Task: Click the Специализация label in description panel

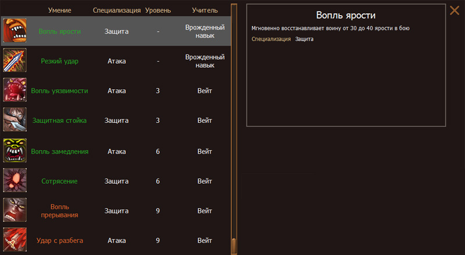Action: tap(271, 39)
